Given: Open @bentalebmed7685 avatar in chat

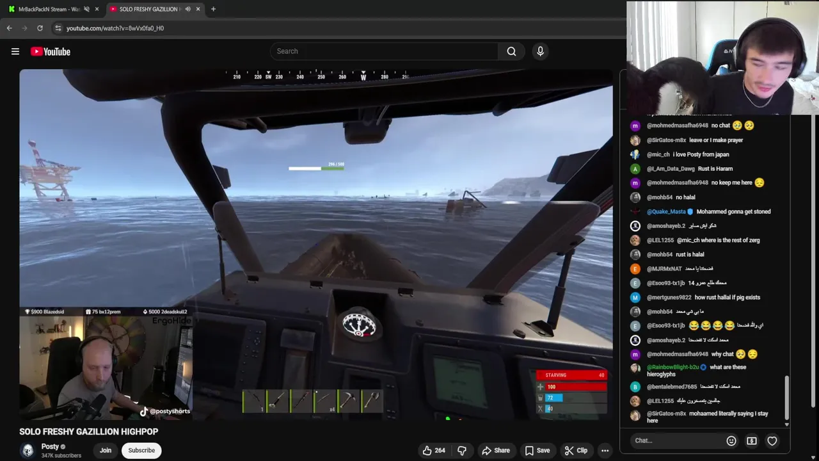Looking at the screenshot, I should (x=635, y=387).
